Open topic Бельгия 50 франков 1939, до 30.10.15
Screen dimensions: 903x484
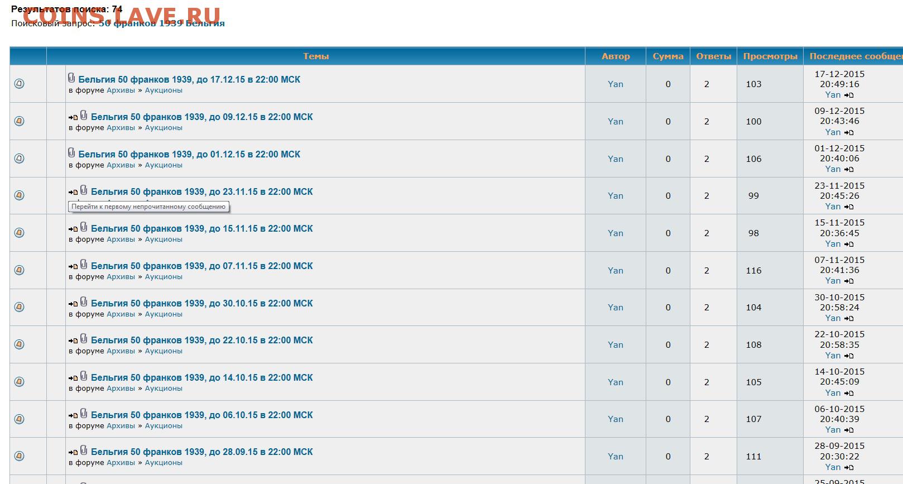tap(202, 304)
